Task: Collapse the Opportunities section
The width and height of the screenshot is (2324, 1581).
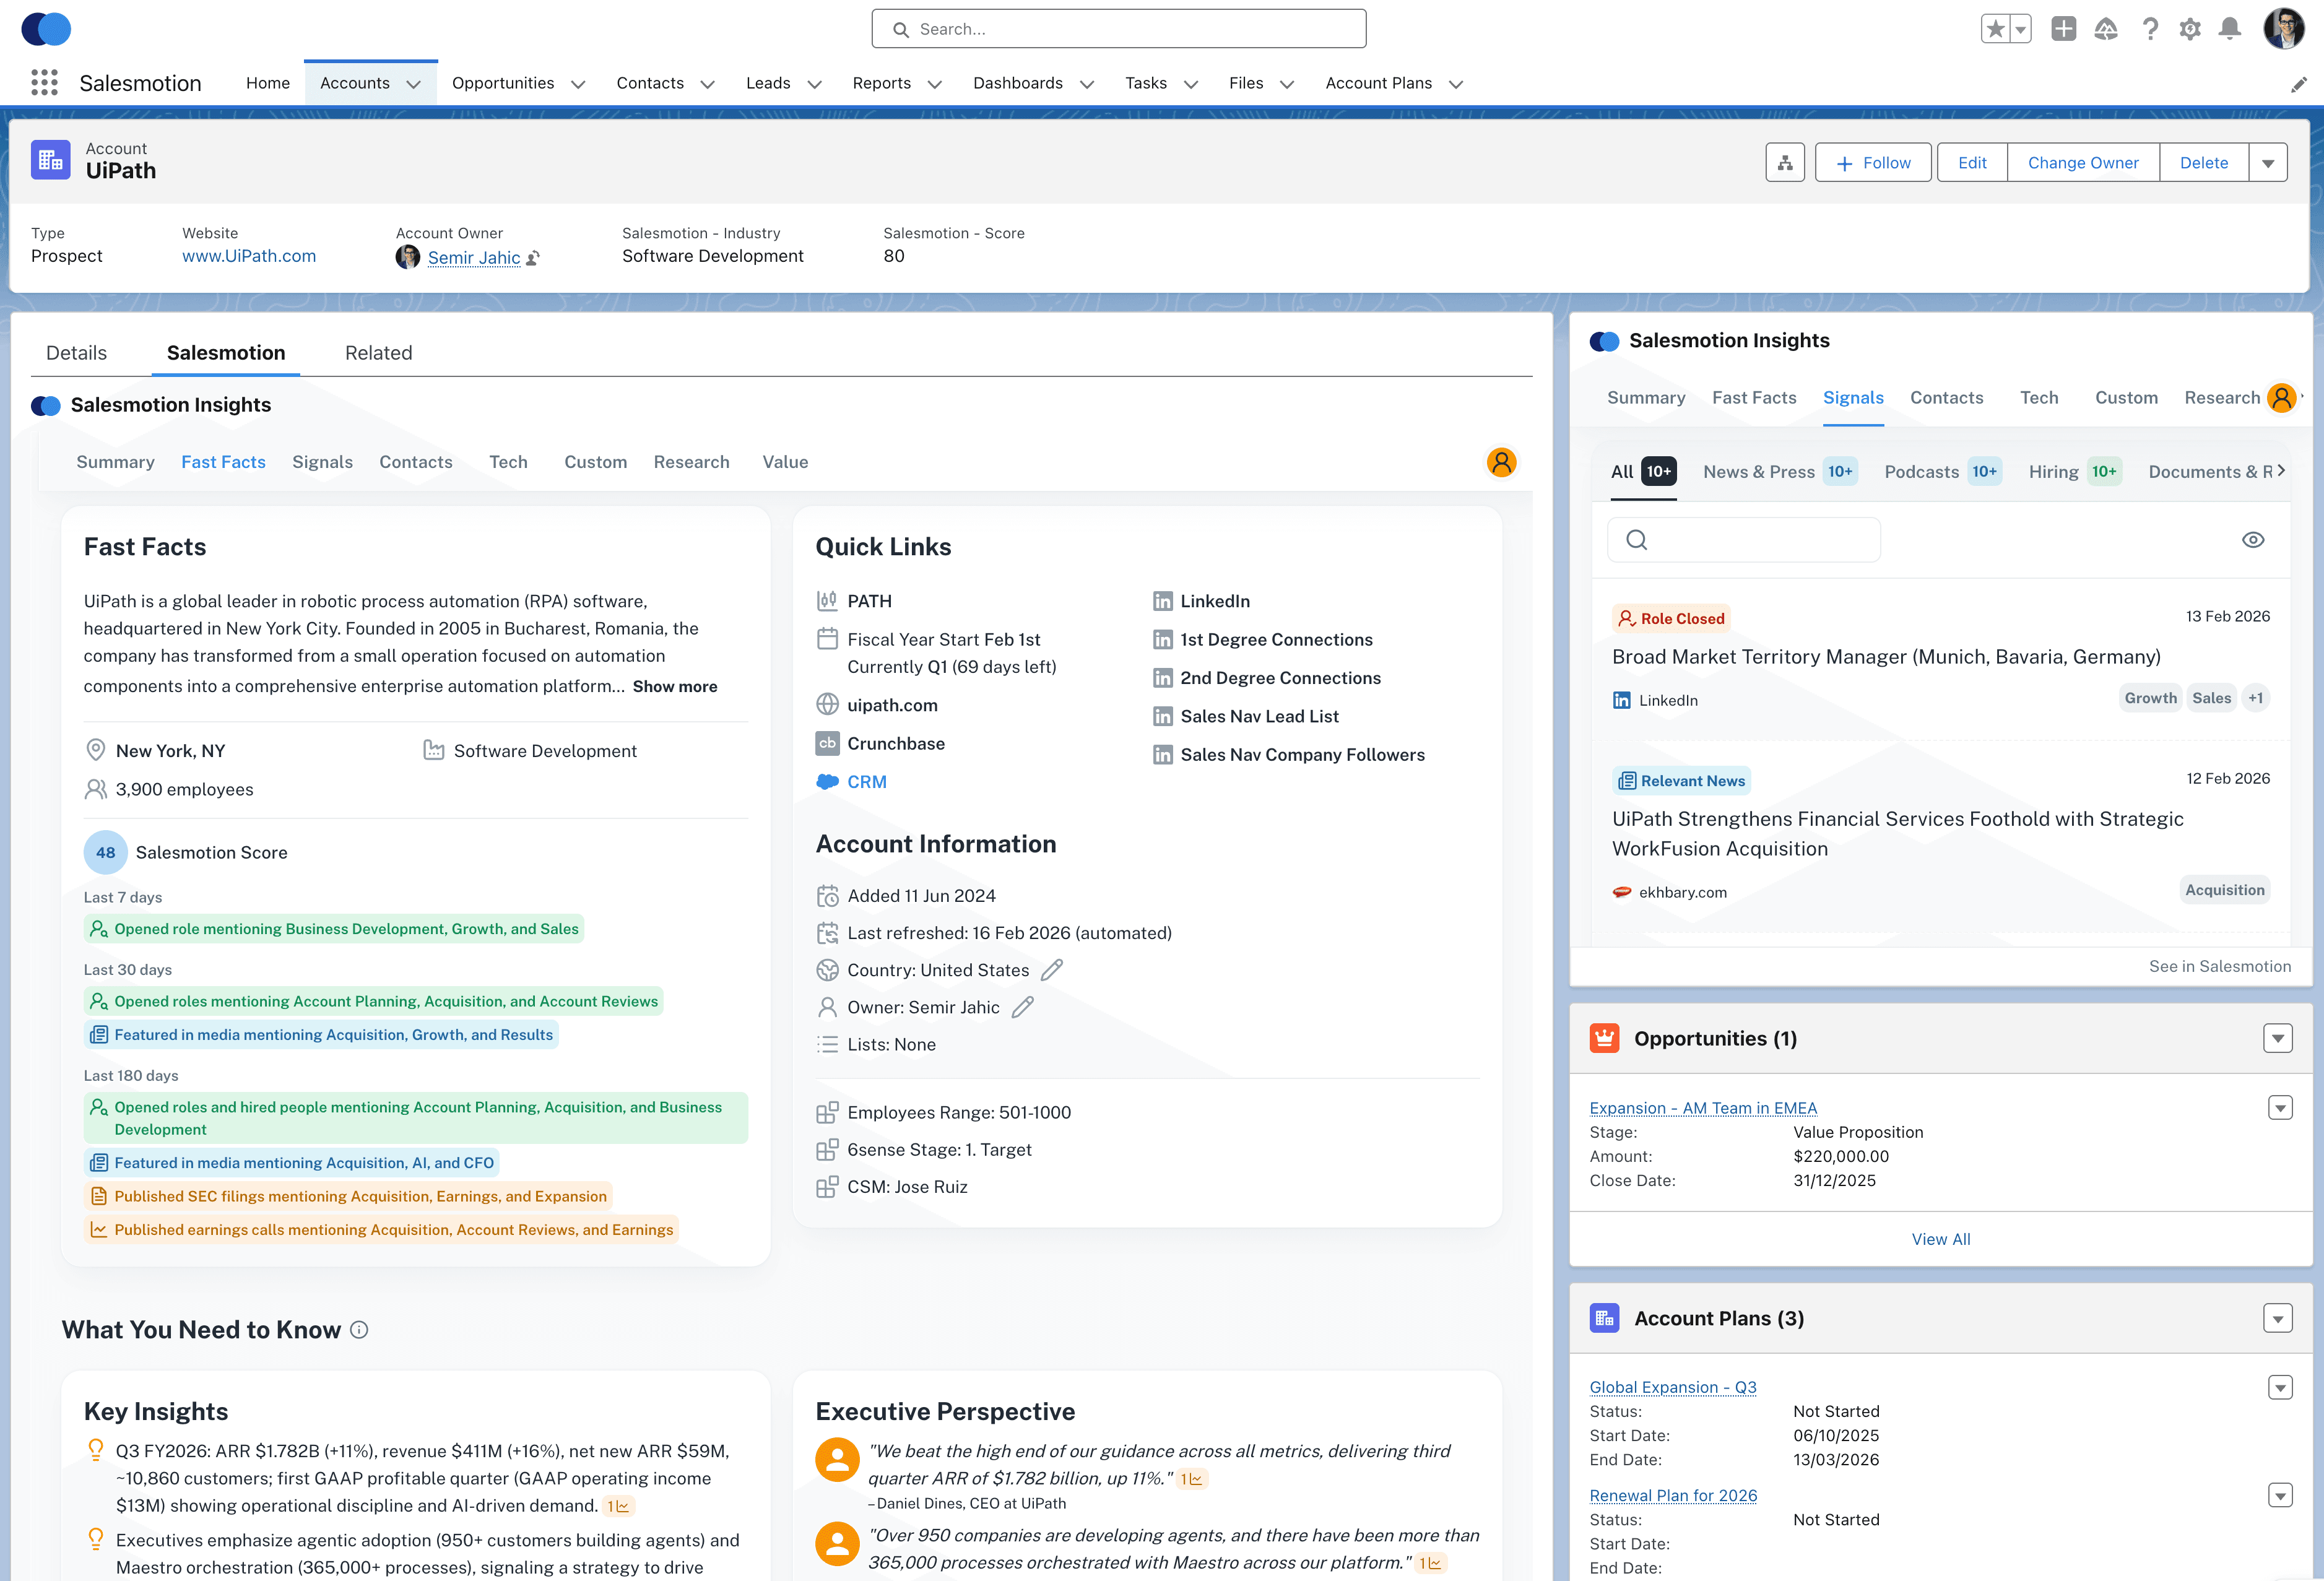Action: 2278,1038
